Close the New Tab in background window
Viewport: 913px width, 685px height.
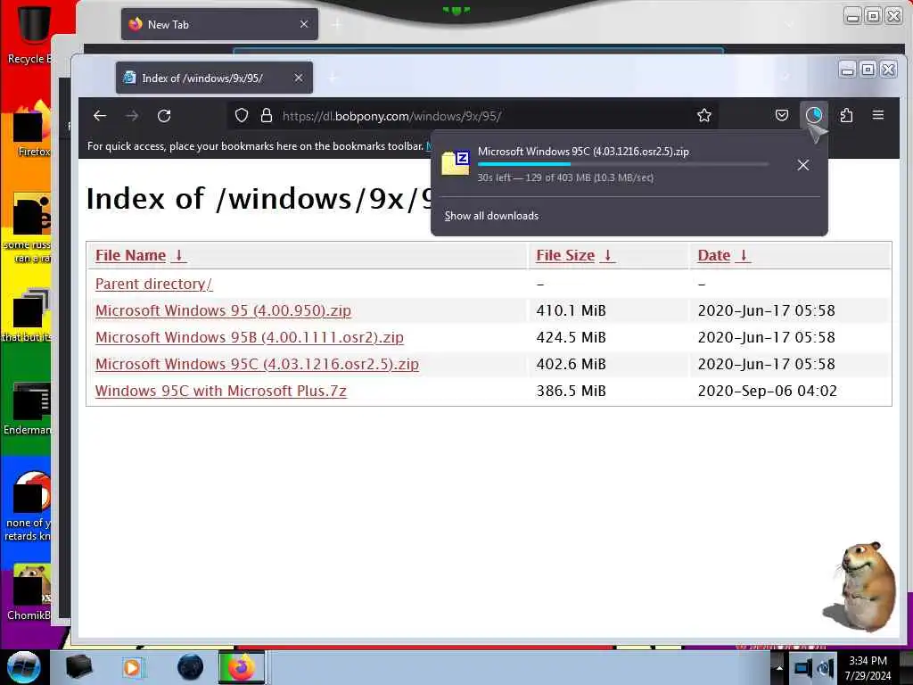304,24
